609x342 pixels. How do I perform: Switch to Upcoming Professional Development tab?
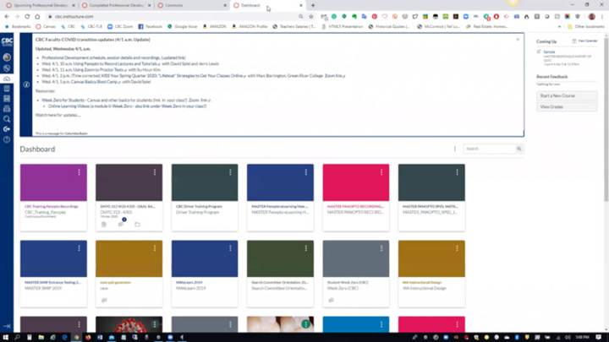tap(41, 5)
